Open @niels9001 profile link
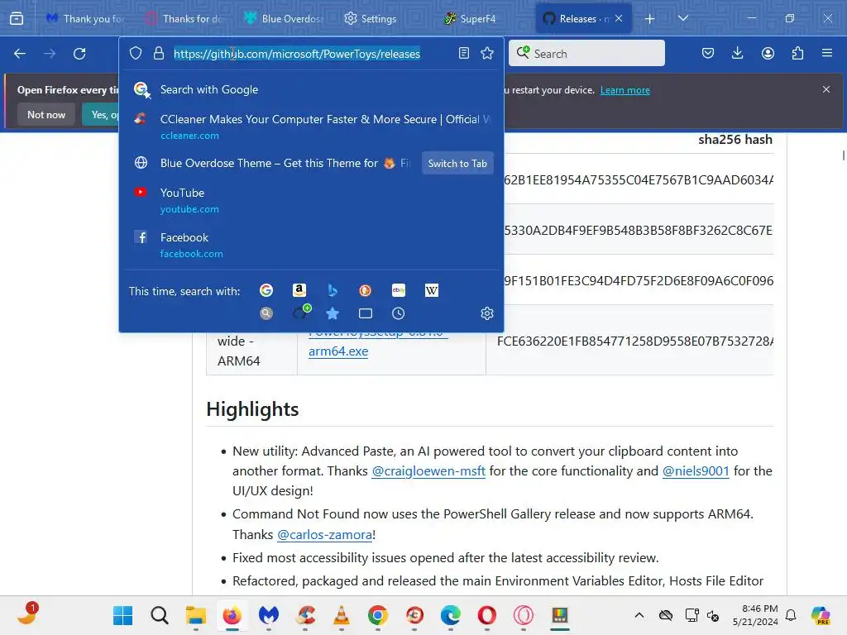This screenshot has height=635, width=847. point(696,470)
